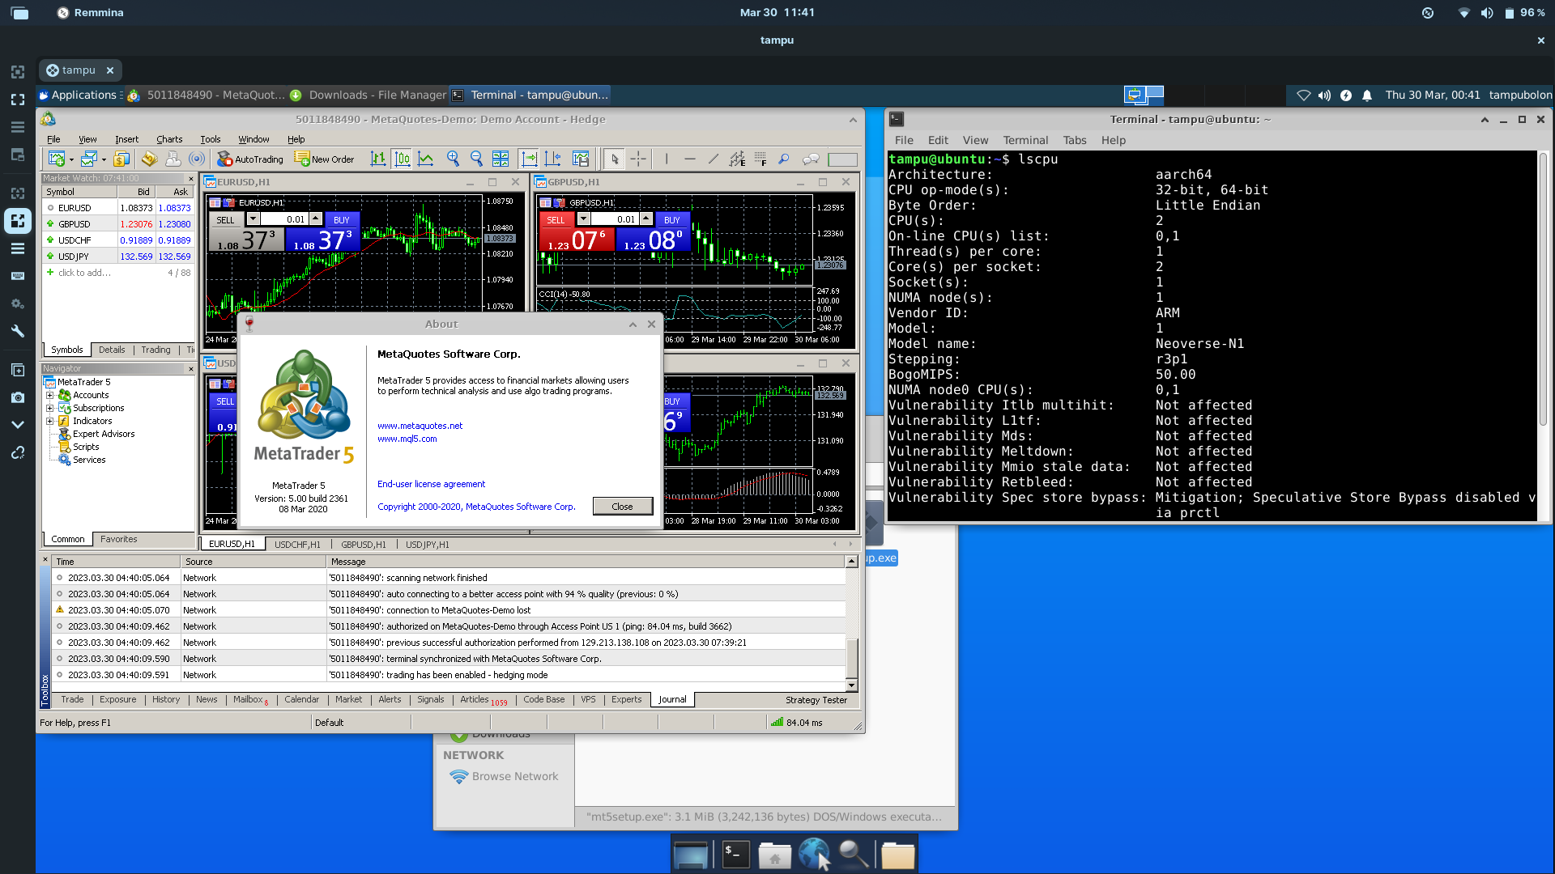Toggle Market Watch via dollar icon
Image resolution: width=1555 pixels, height=874 pixels.
pyautogui.click(x=121, y=159)
